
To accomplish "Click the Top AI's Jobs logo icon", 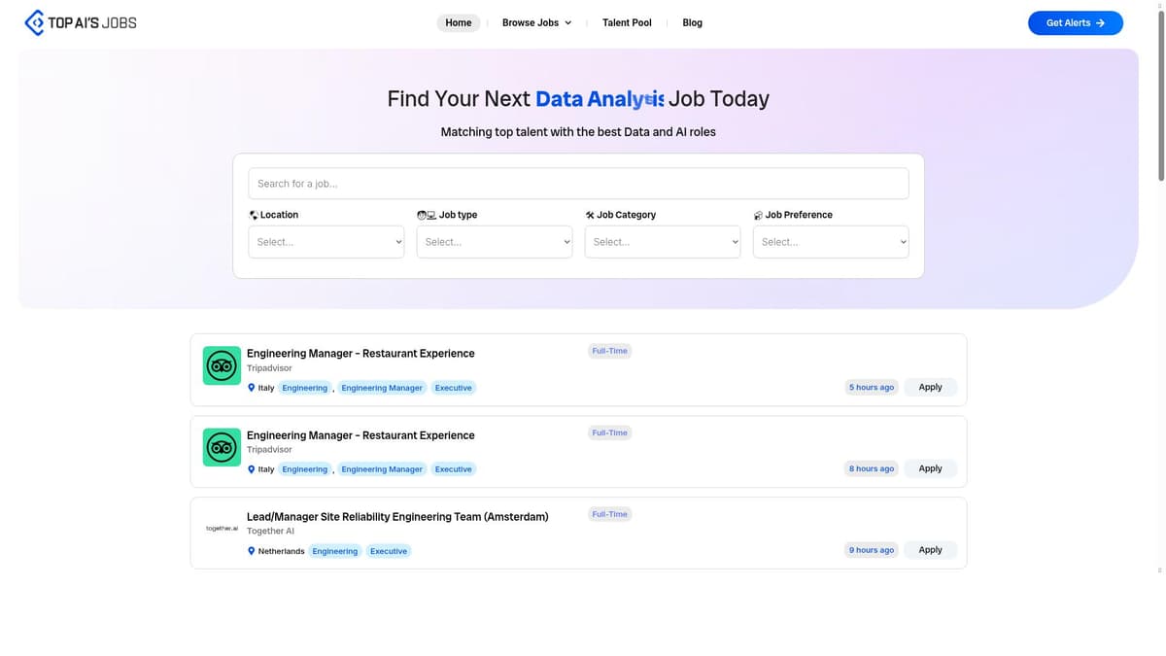I will (35, 21).
